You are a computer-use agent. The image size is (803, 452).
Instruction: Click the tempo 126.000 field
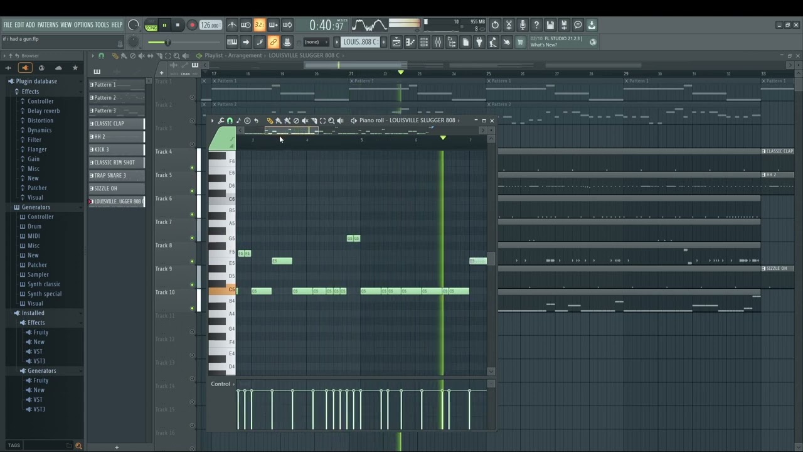[x=211, y=25]
